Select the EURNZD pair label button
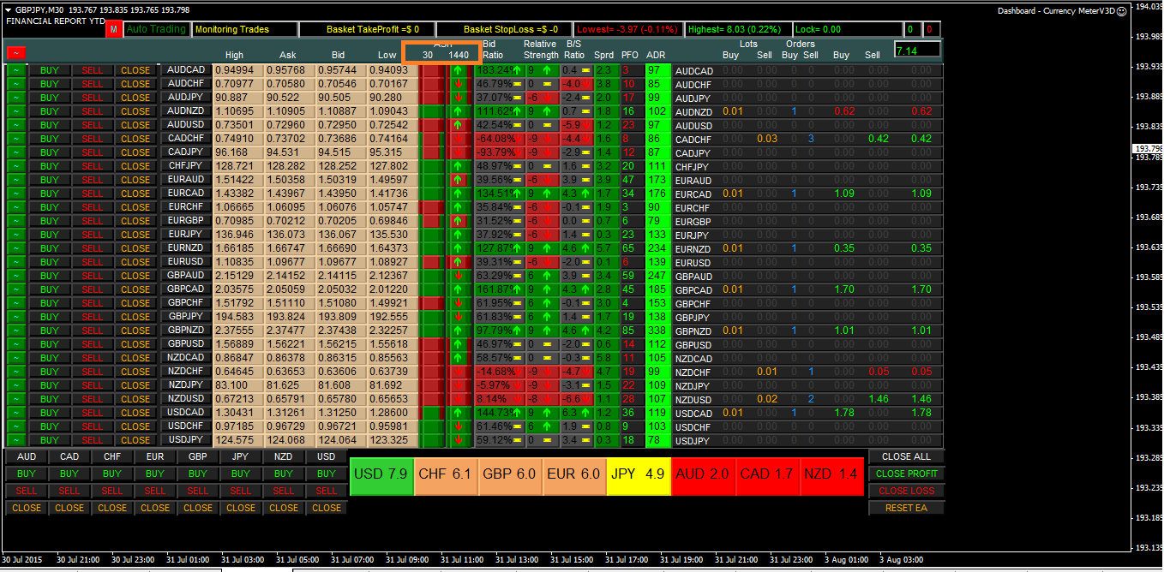 [186, 248]
